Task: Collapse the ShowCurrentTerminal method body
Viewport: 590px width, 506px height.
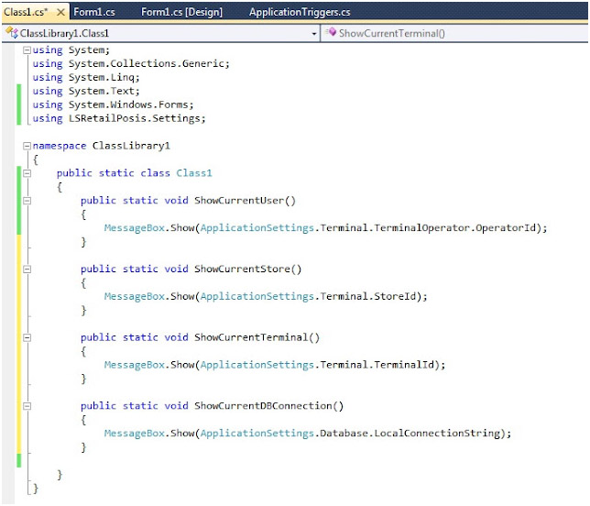Action: (26, 337)
